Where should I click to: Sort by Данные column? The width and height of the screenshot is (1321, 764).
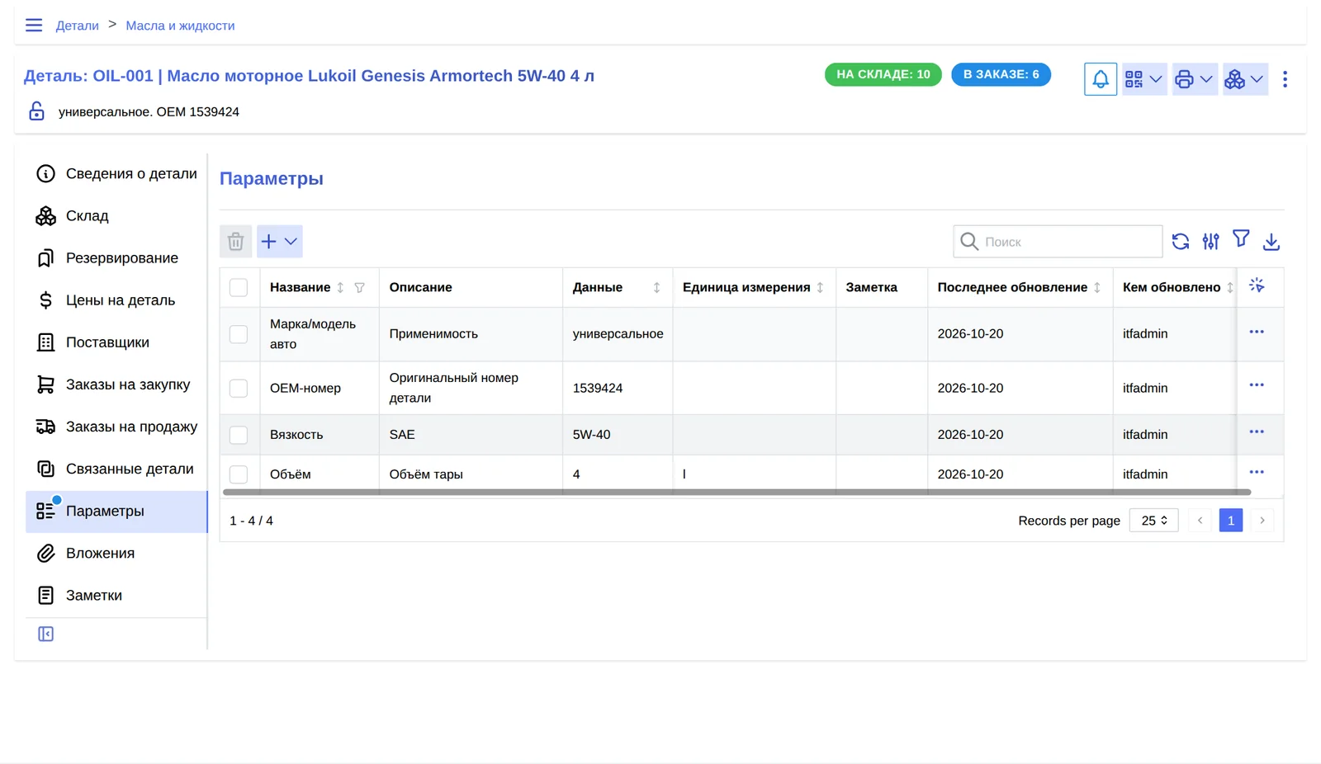coord(656,288)
